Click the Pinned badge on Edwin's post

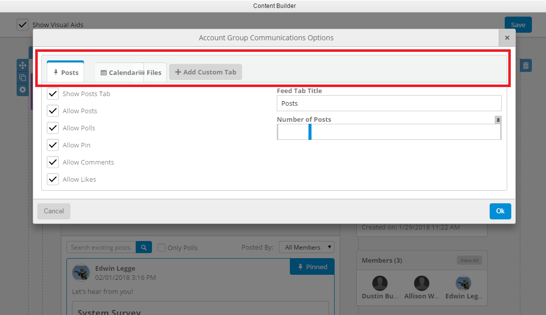(x=313, y=267)
